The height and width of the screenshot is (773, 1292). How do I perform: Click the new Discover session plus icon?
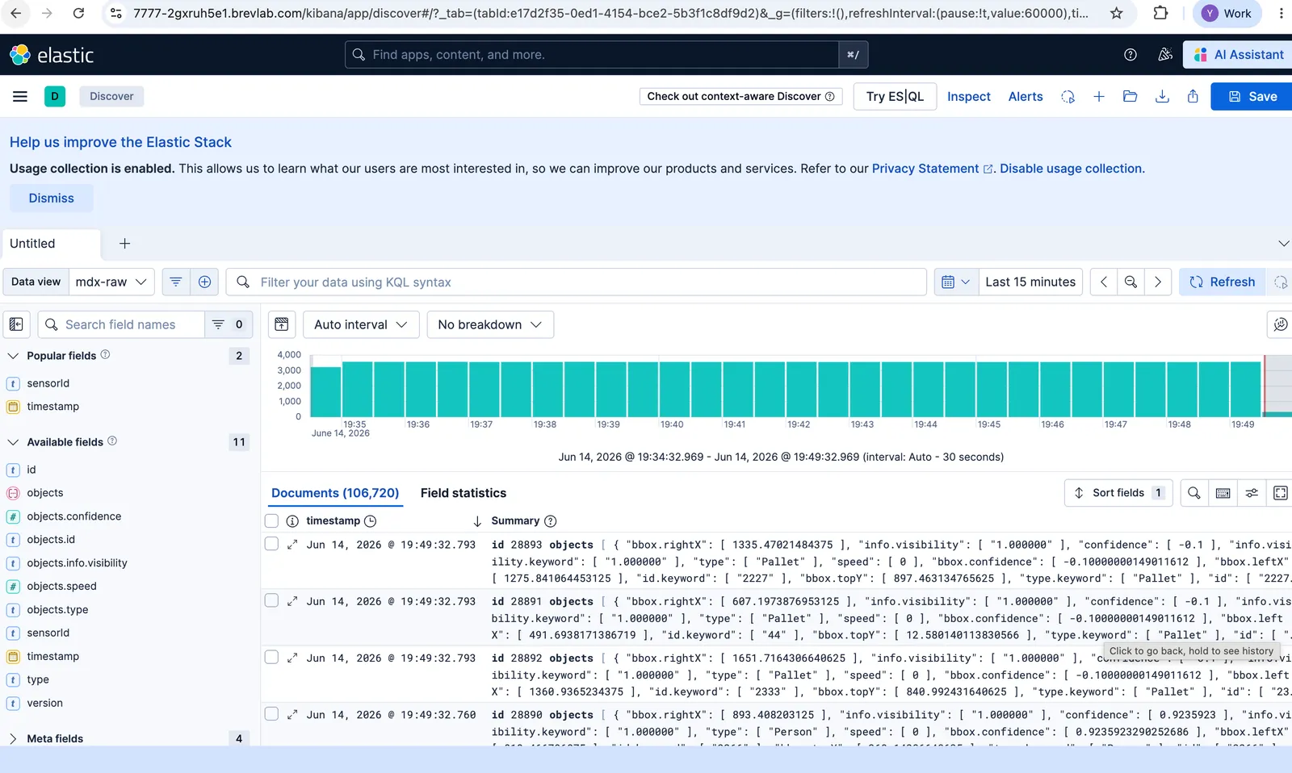pos(1099,96)
